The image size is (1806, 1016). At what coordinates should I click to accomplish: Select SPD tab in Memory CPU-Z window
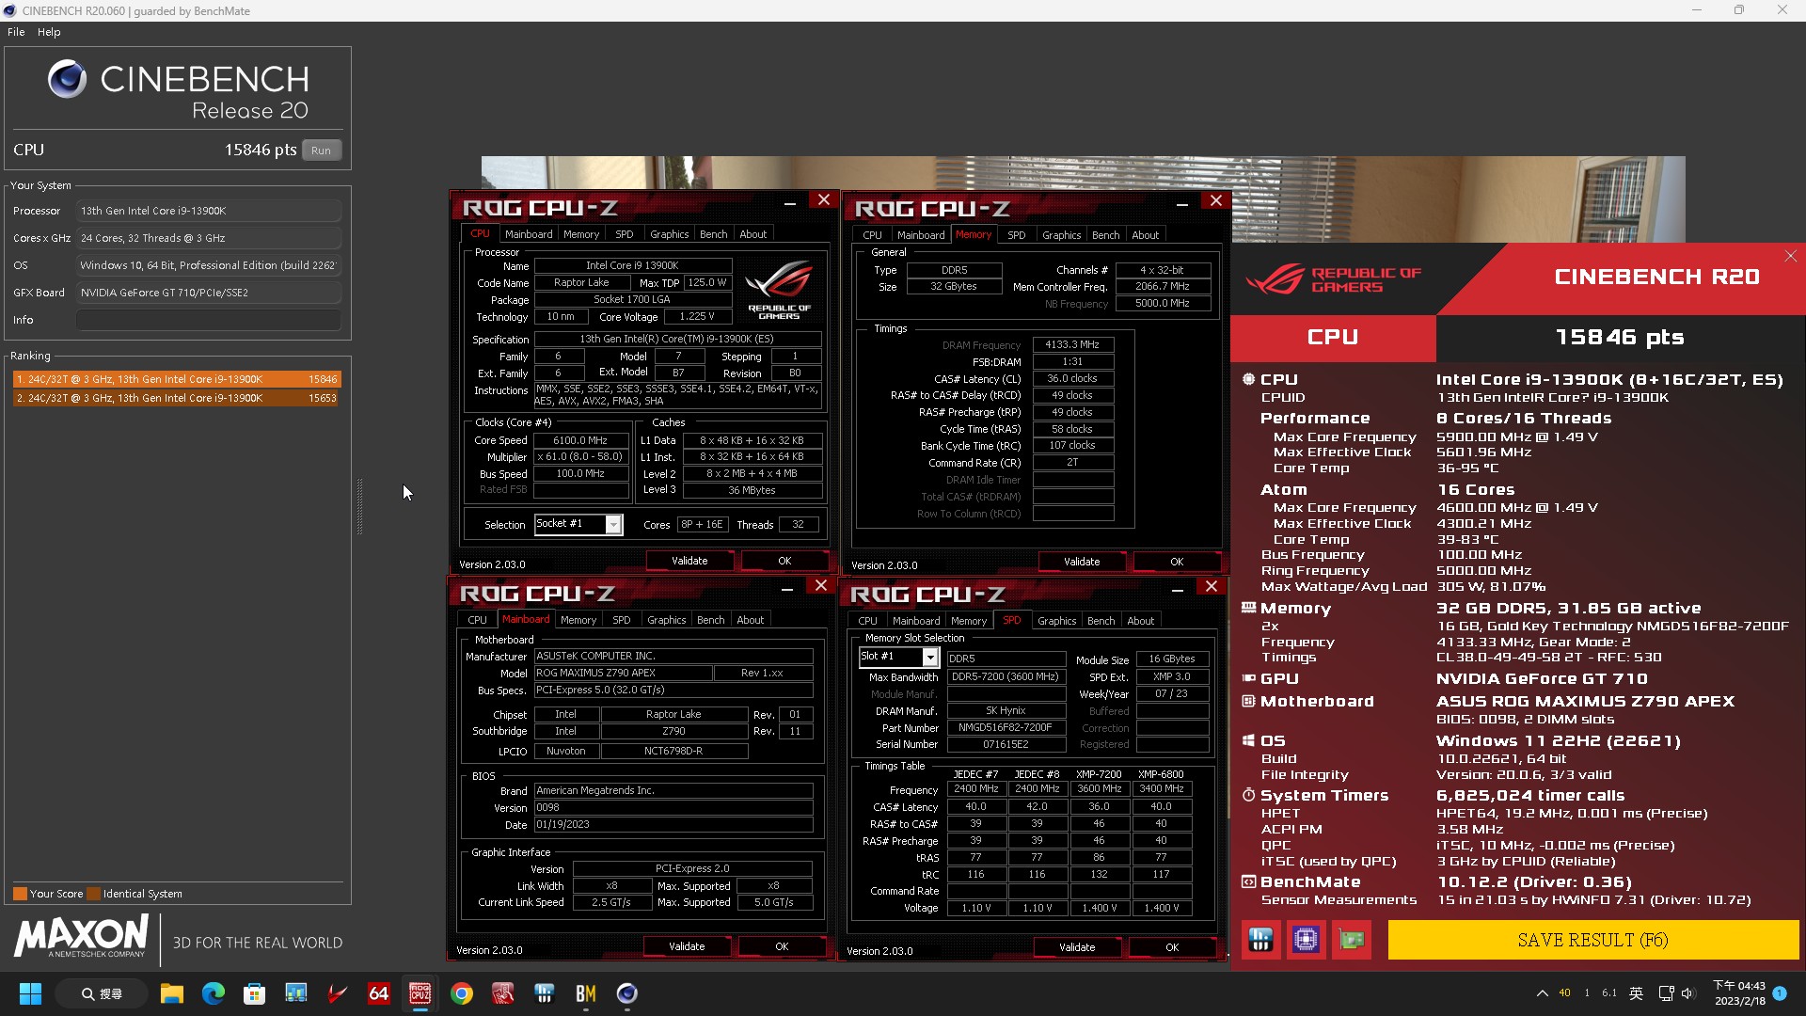(1017, 235)
